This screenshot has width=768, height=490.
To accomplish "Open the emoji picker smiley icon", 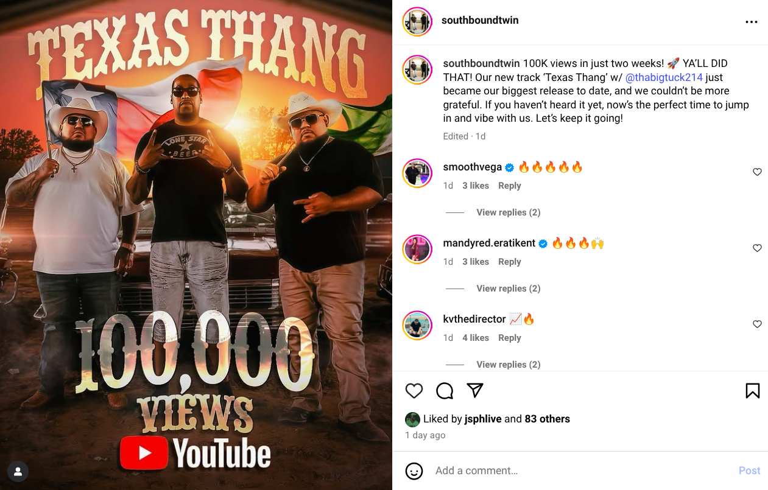I will tap(414, 471).
